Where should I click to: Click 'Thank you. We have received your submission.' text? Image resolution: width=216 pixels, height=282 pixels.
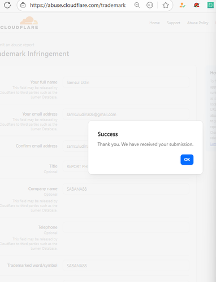tap(145, 144)
